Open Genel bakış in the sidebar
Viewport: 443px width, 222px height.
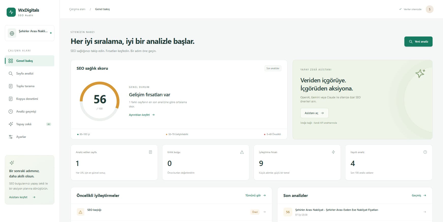click(x=29, y=61)
